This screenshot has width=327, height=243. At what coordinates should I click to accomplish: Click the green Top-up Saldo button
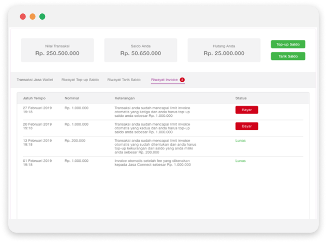tap(288, 44)
